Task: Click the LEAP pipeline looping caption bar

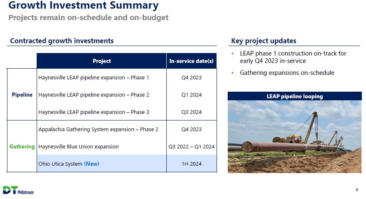Action: tap(294, 96)
